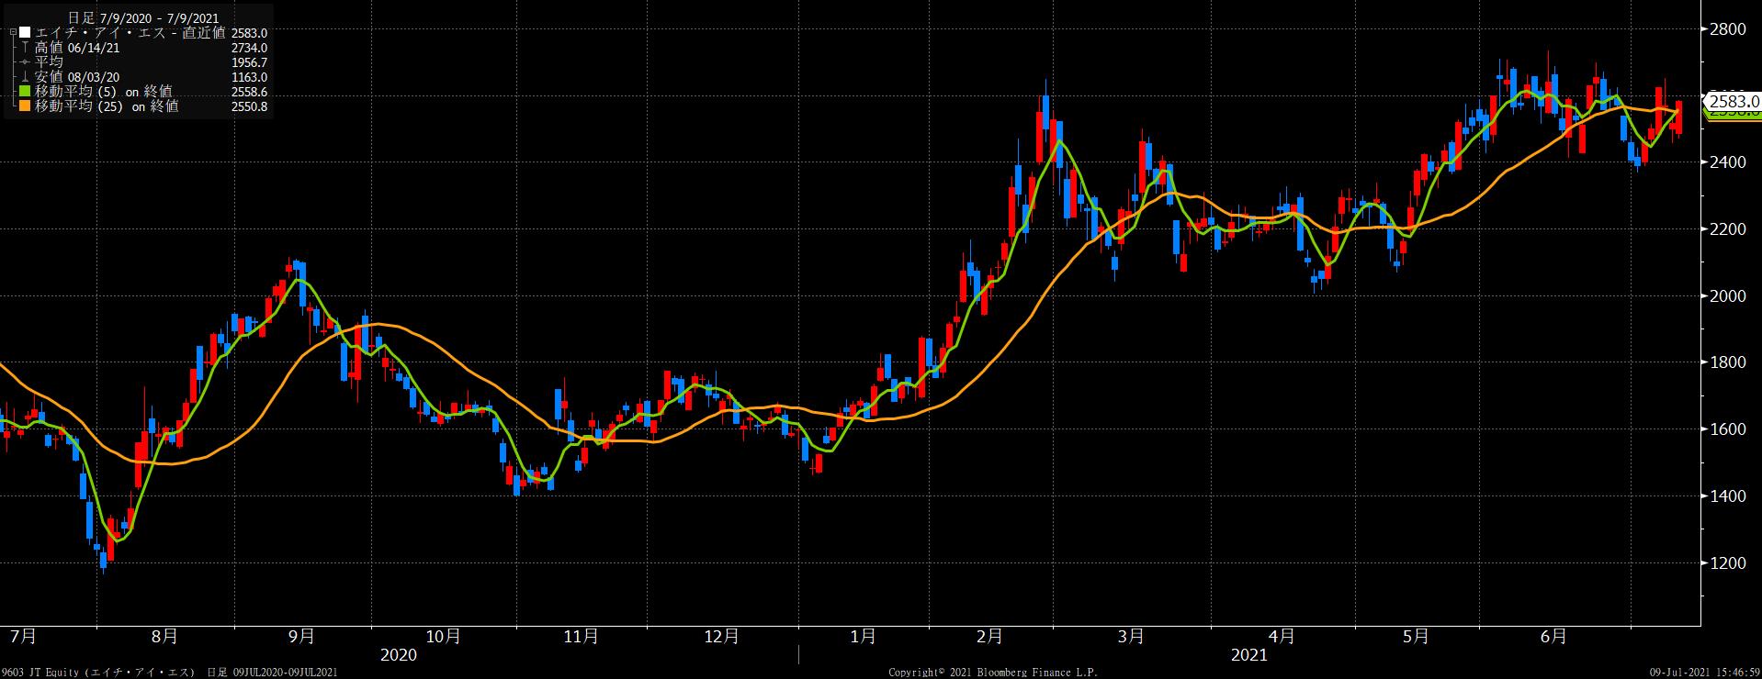The image size is (1762, 679).
Task: Click the green 5-day moving average swatch
Action: point(25,92)
